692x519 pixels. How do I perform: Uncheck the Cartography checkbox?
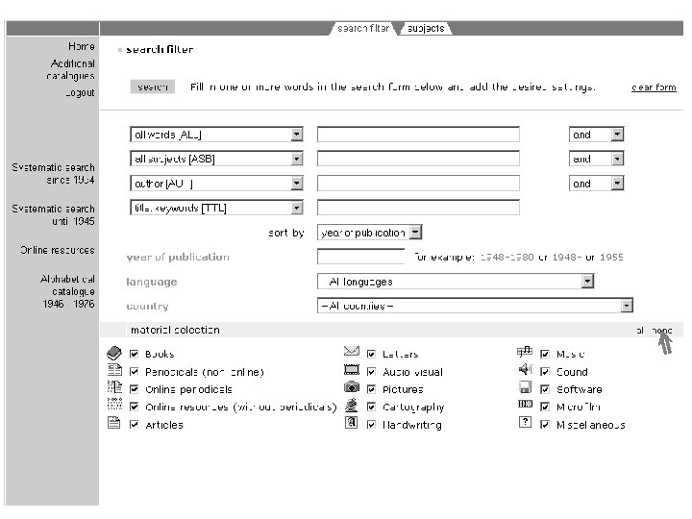pyautogui.click(x=371, y=407)
